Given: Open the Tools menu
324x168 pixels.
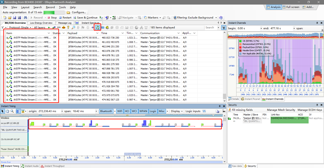Looking at the screenshot, I should (62, 7).
